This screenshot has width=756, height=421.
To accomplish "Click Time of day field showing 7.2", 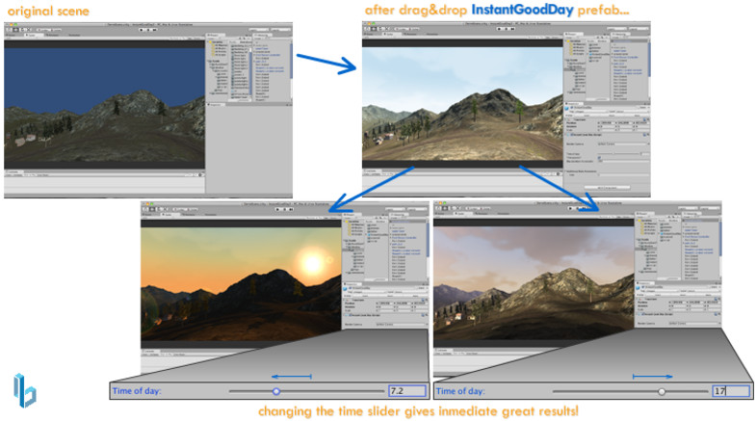I will [407, 391].
